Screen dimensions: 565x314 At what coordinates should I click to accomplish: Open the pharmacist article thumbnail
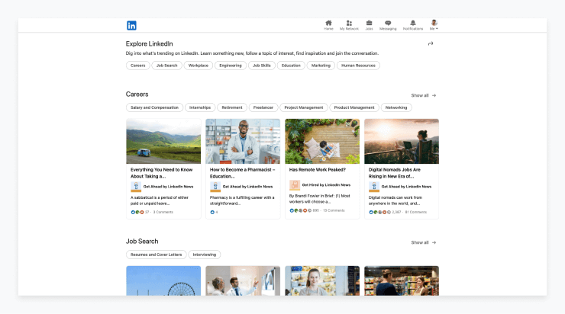(243, 141)
